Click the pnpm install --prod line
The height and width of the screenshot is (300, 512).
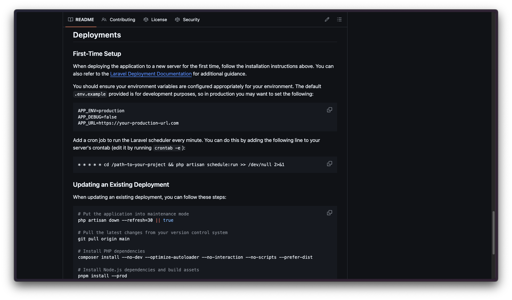tap(103, 276)
